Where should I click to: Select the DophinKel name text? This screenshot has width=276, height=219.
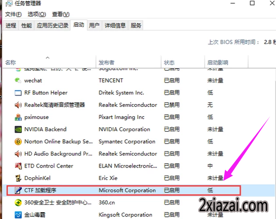pos(37,178)
